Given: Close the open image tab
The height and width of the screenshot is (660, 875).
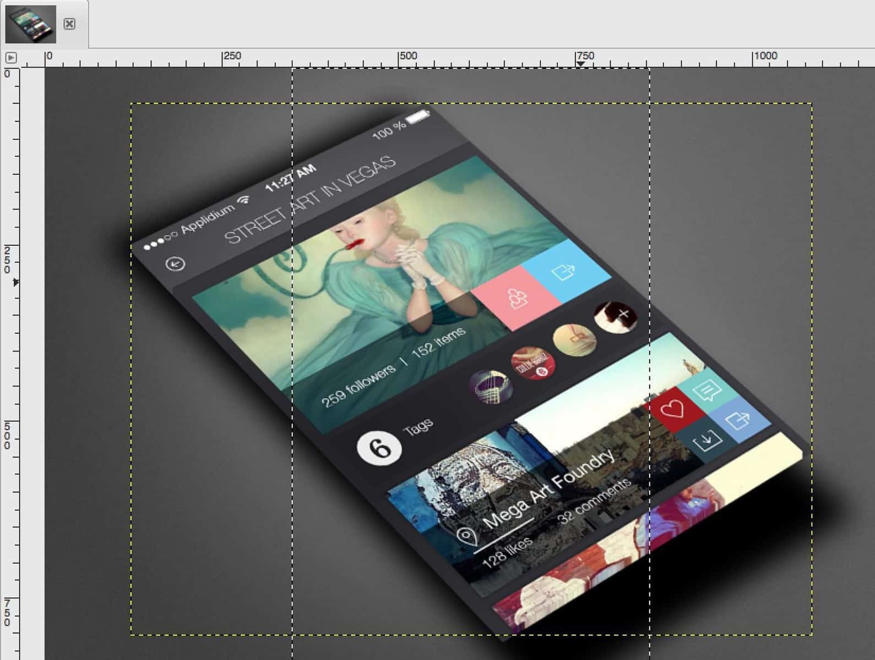Looking at the screenshot, I should point(69,24).
